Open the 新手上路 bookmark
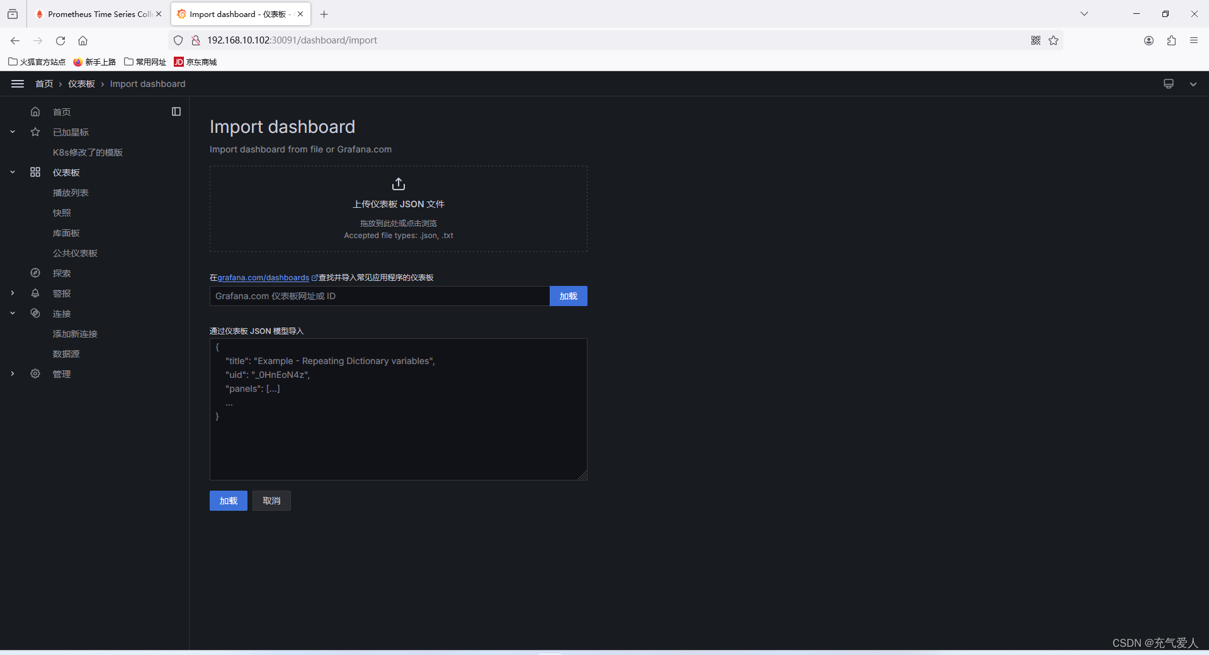The width and height of the screenshot is (1209, 655). (x=95, y=62)
